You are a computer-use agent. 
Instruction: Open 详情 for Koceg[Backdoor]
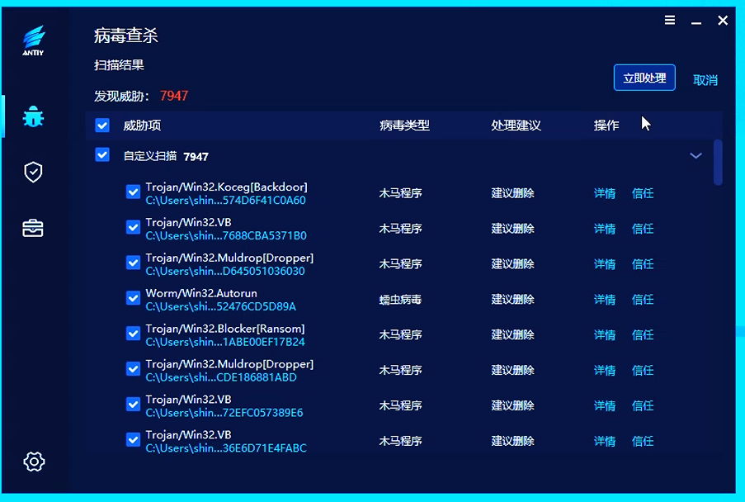click(x=605, y=193)
